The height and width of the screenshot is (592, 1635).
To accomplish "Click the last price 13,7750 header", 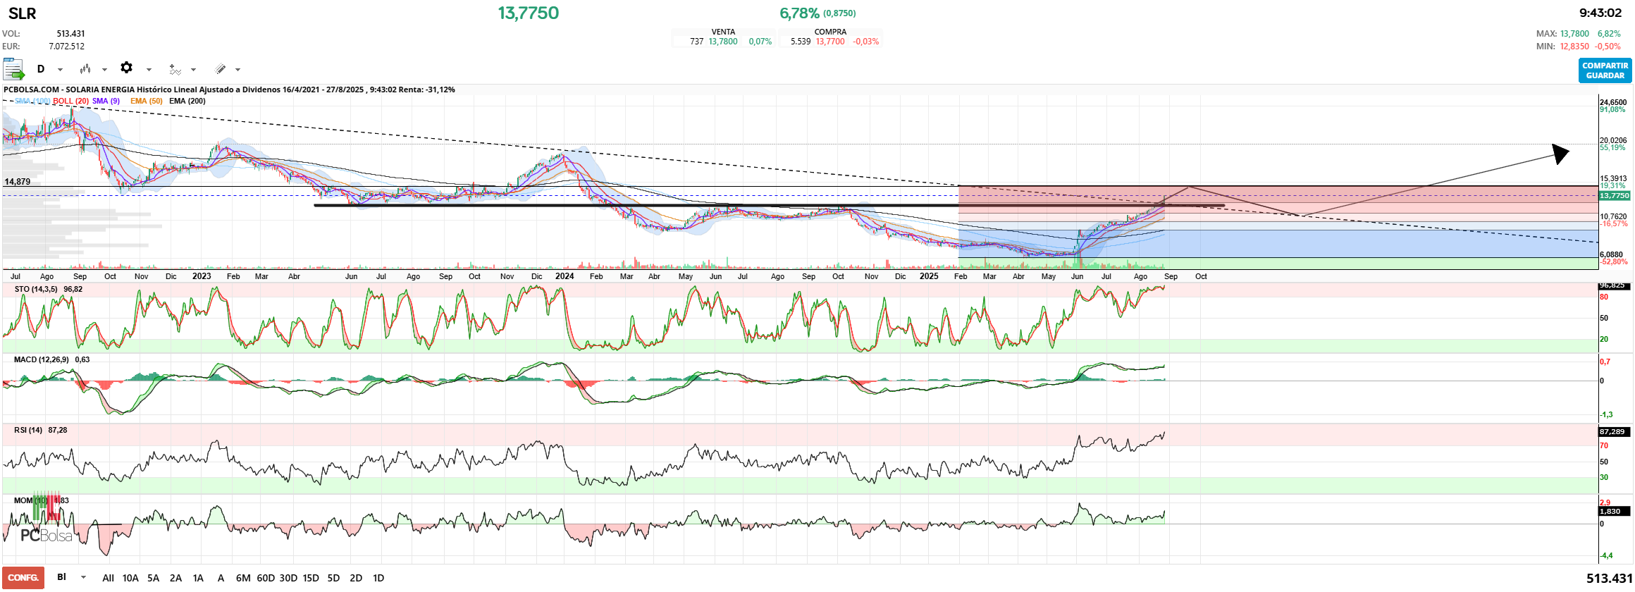I will [529, 13].
